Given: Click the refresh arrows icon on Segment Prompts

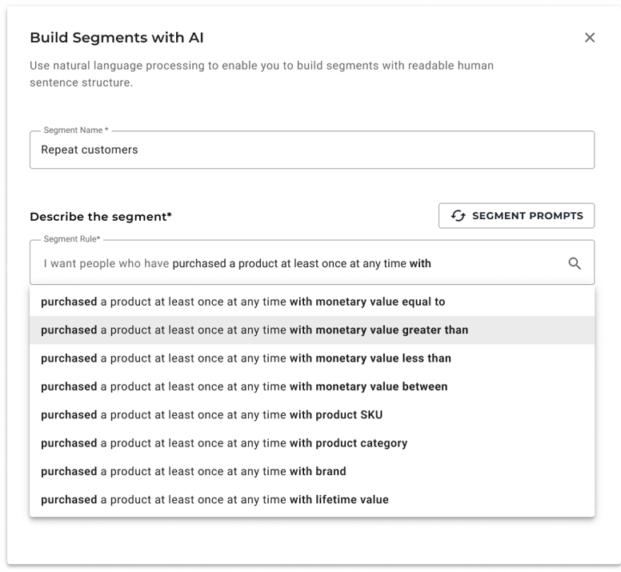Looking at the screenshot, I should 458,216.
